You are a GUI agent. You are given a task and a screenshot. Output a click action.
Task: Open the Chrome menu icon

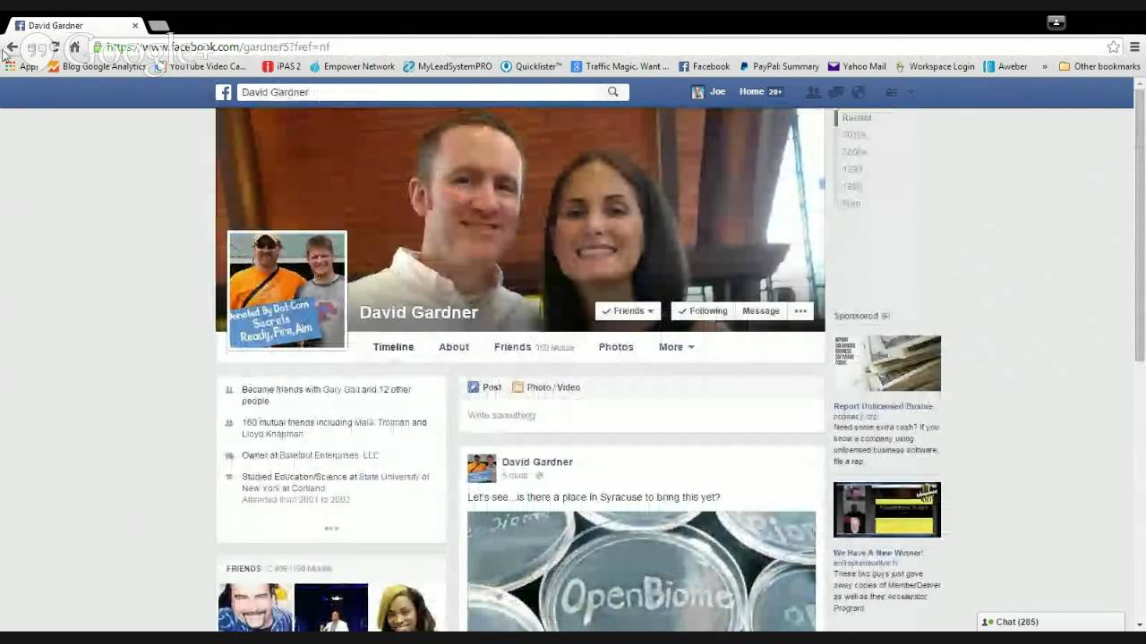pos(1134,47)
